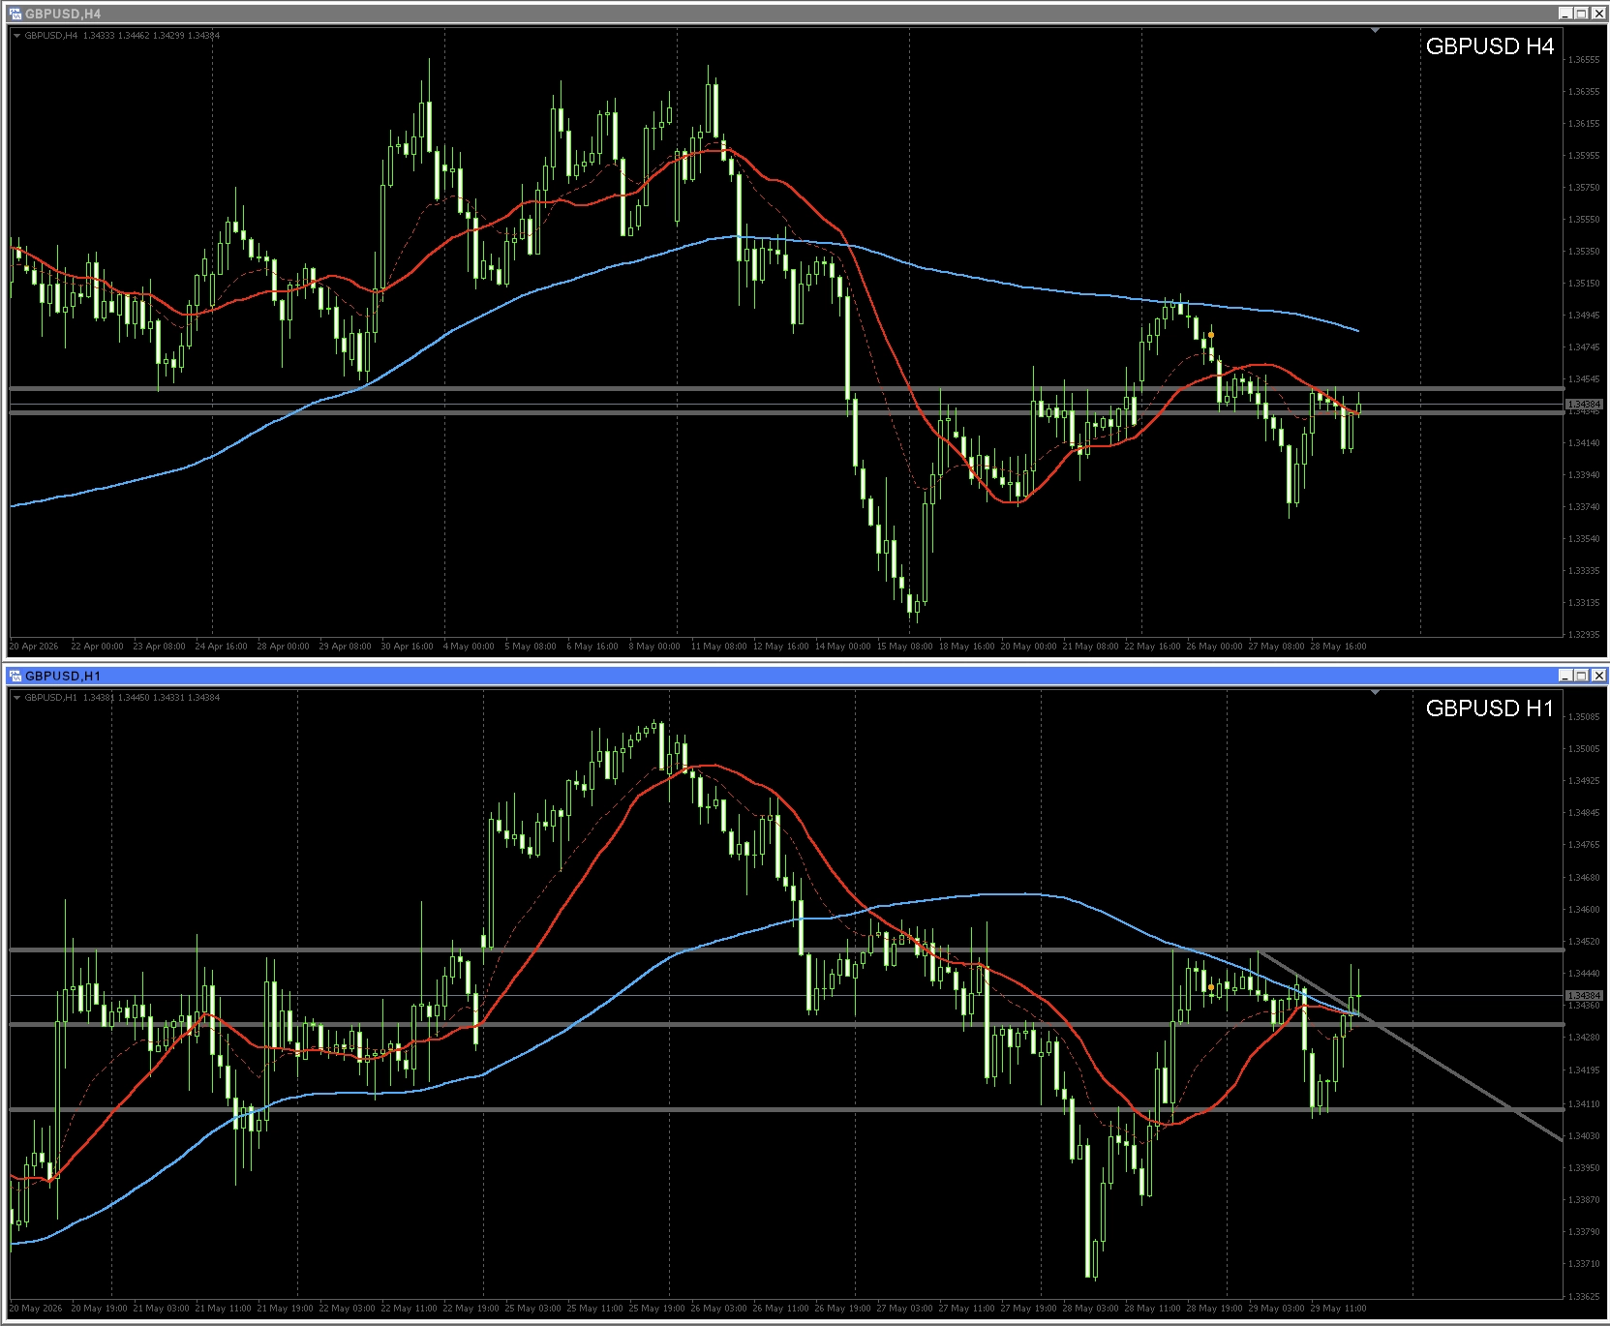Click the orange marker dot on H4 chart
The height and width of the screenshot is (1326, 1610).
[1211, 335]
